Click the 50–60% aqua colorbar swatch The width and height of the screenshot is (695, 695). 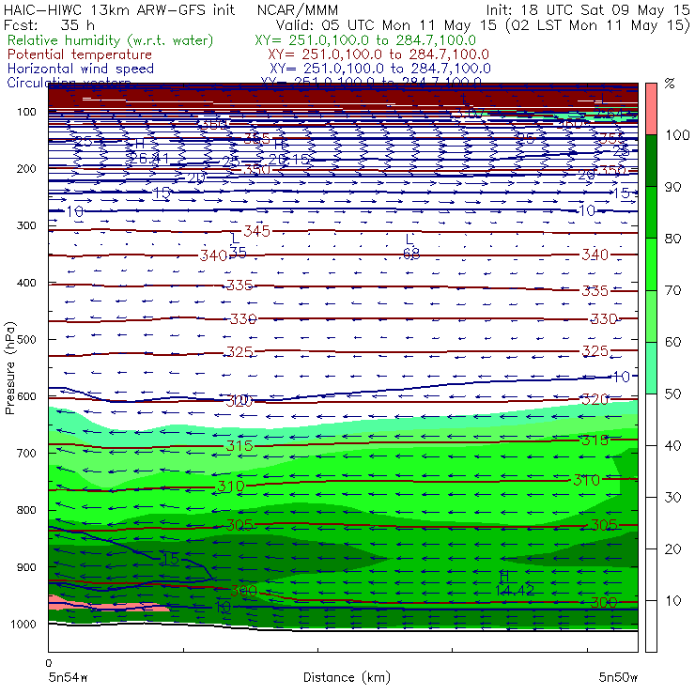tap(651, 368)
